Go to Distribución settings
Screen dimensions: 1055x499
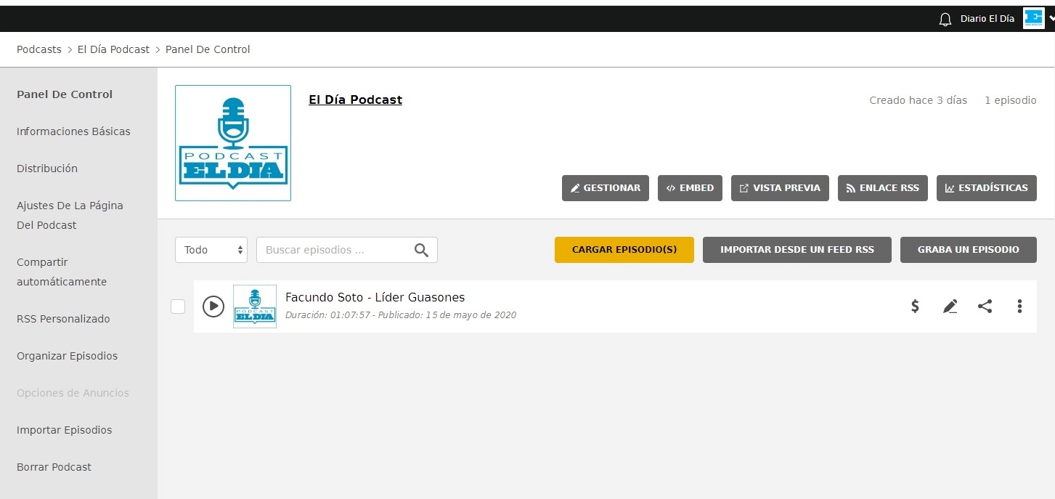tap(47, 169)
